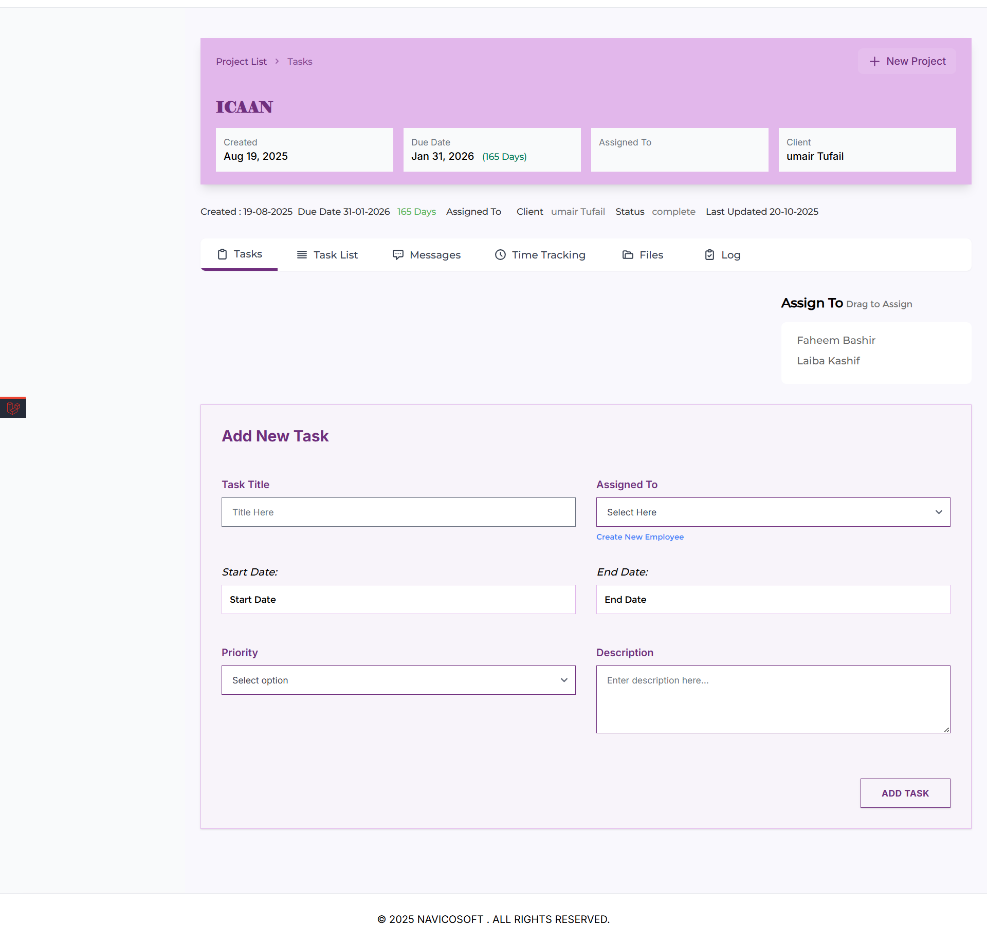Expand the Assigned To dropdown
Screen dimensions: 987x944
point(773,512)
